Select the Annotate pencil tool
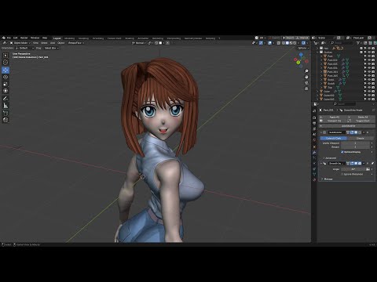This screenshot has width=377, height=282. 5,99
